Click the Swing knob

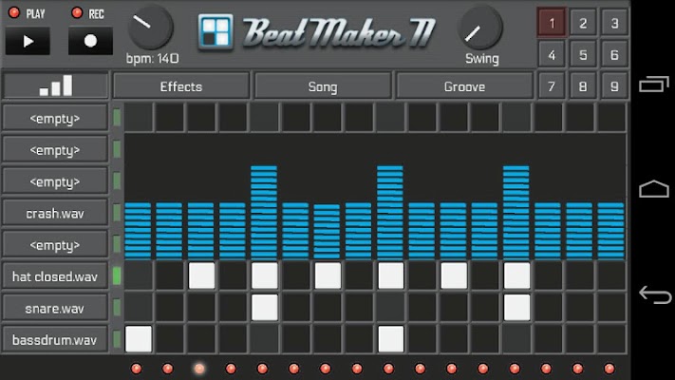coord(479,28)
